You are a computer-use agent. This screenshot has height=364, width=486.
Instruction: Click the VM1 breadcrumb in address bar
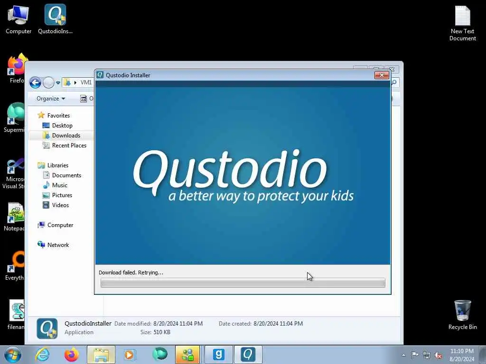(x=86, y=82)
